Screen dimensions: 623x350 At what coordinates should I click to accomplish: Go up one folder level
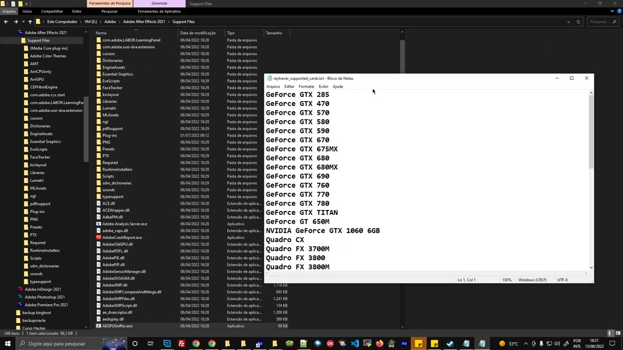(30, 21)
